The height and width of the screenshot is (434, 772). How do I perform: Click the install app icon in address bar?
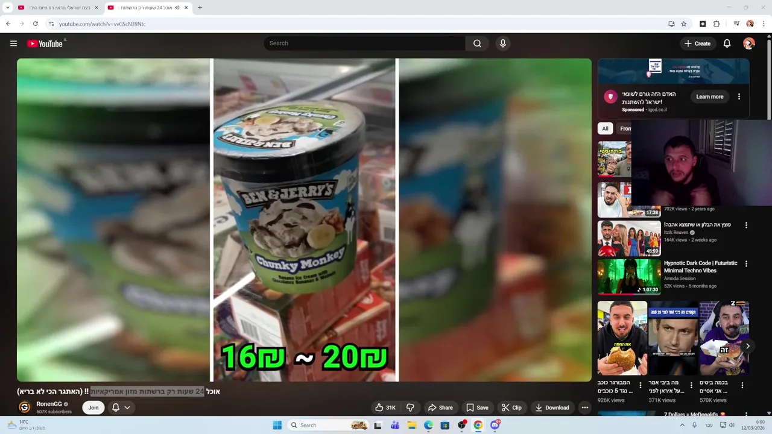[671, 24]
